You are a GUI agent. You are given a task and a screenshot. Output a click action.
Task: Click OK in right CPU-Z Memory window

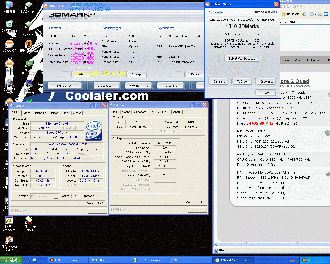(197, 210)
